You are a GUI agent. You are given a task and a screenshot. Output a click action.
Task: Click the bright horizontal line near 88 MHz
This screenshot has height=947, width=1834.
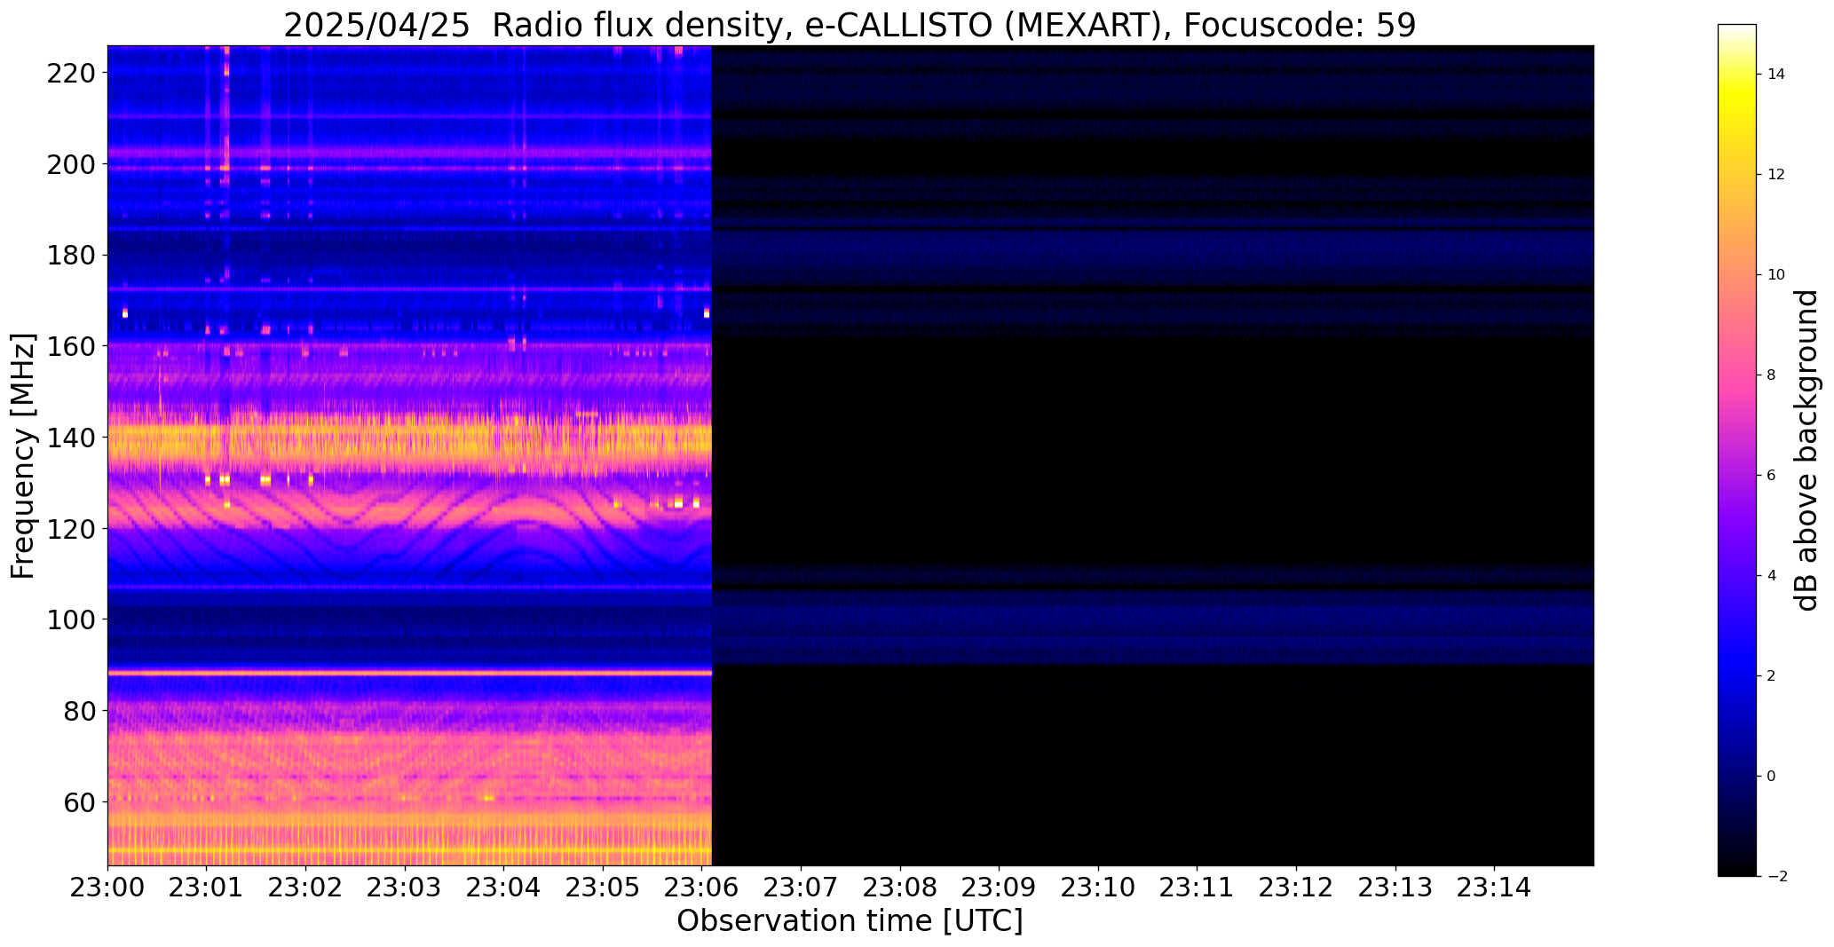click(409, 673)
